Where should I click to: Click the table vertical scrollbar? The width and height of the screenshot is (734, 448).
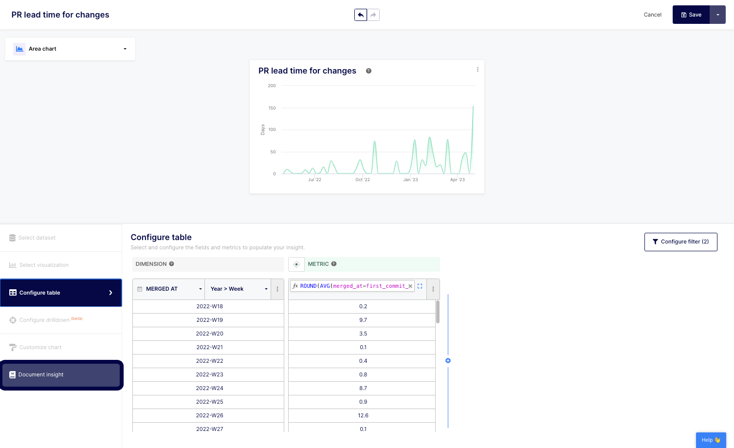tap(438, 312)
